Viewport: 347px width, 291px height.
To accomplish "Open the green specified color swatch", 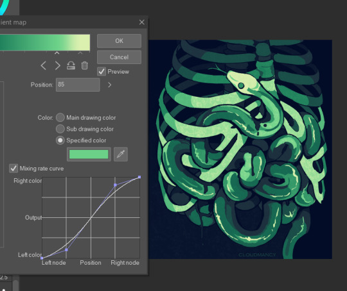I will pyautogui.click(x=89, y=154).
